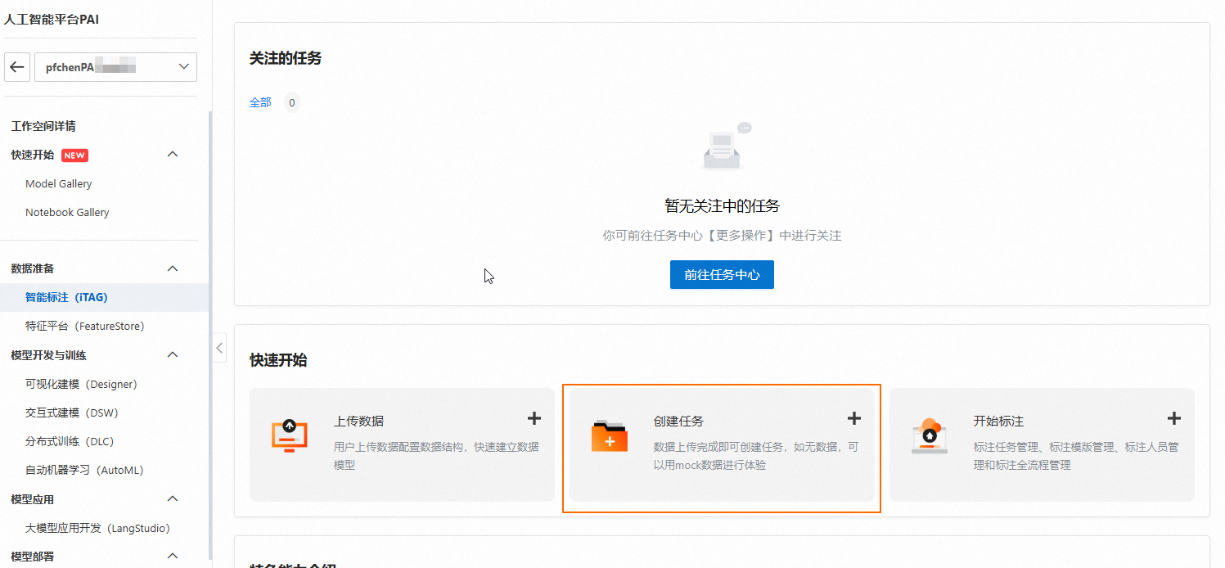Collapse the 模型应用 sidebar section

173,499
